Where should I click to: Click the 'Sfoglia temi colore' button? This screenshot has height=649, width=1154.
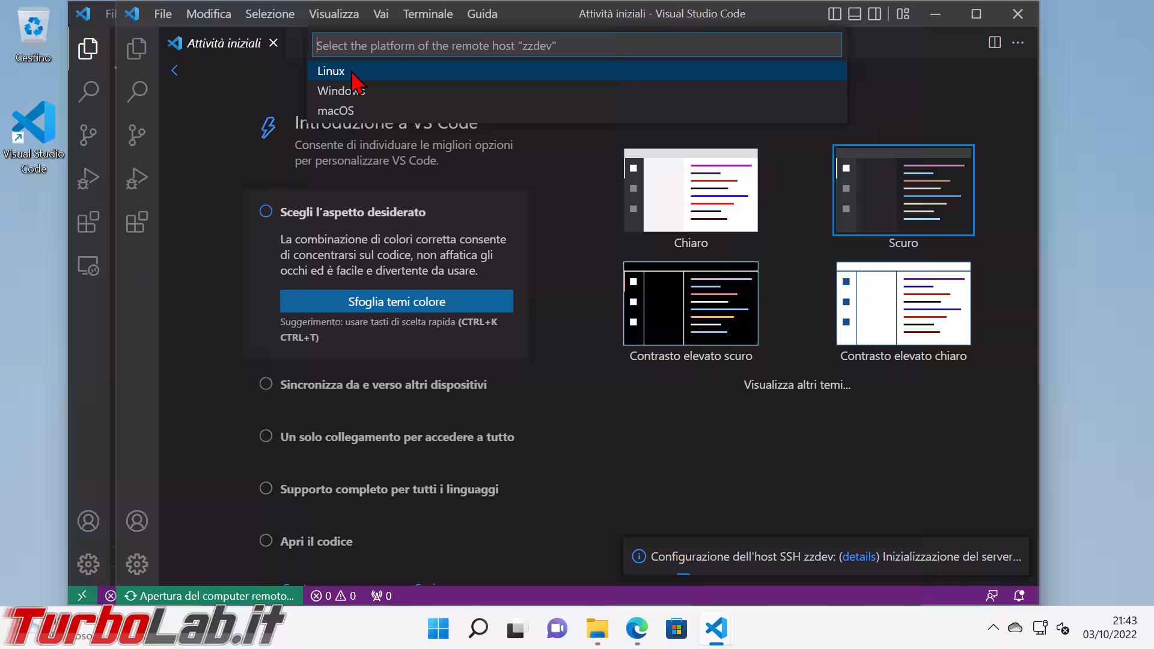tap(396, 302)
